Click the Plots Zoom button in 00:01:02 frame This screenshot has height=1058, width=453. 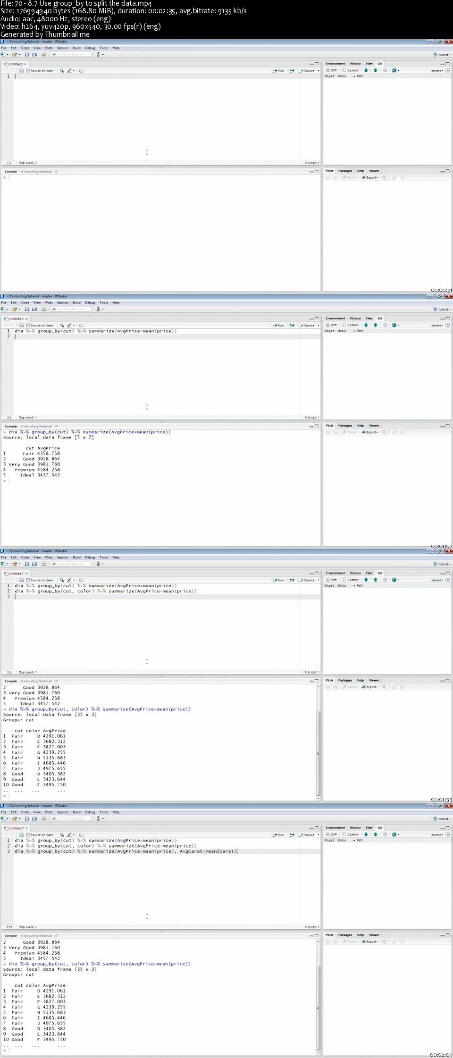[350, 432]
